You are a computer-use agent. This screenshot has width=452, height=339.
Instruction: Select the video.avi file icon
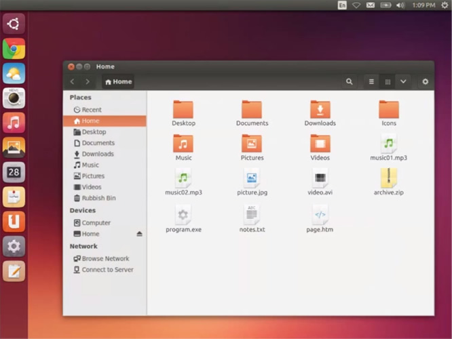(x=320, y=178)
